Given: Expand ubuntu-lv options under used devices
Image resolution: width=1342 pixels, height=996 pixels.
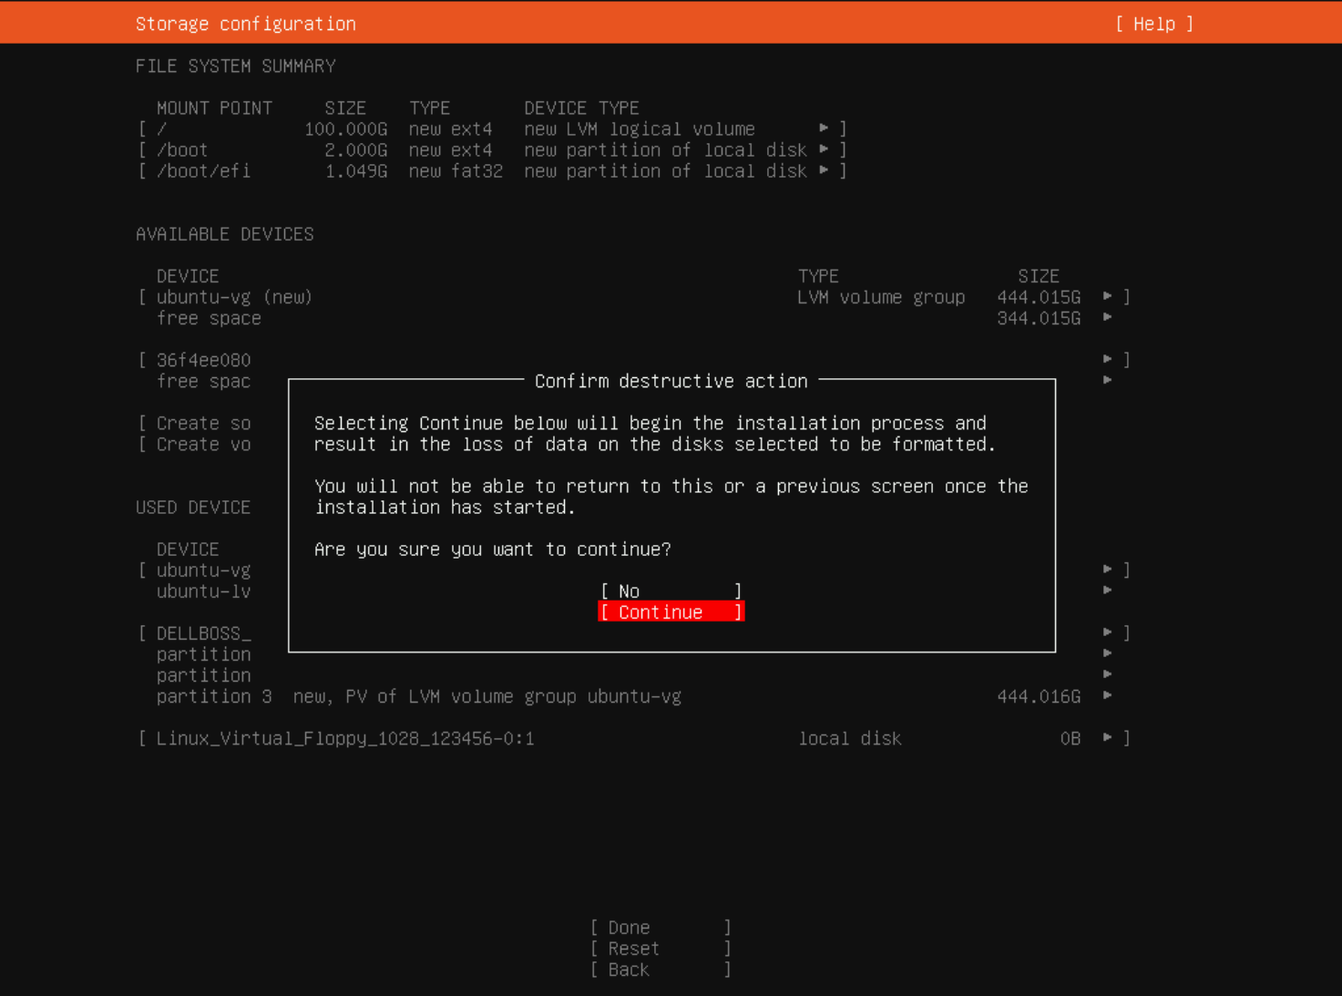Looking at the screenshot, I should [1108, 590].
